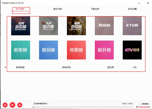Screen dimensions: 152x109
Task: Select the KTV榜 chart tile
Action: [x=132, y=26]
